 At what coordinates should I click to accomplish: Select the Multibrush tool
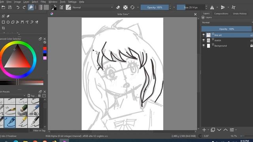[x=37, y=22]
